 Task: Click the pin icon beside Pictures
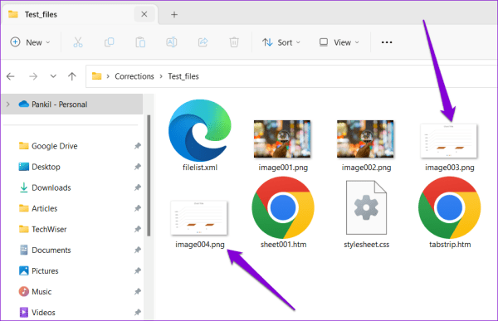pyautogui.click(x=137, y=271)
